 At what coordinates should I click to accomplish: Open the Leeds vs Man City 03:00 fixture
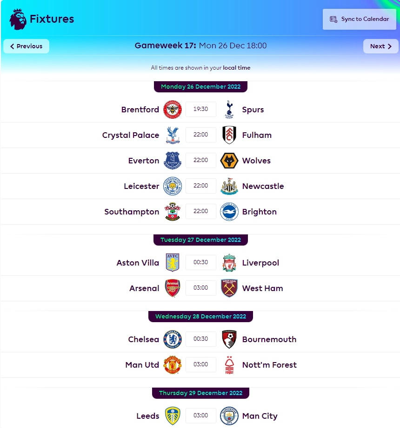tap(201, 416)
